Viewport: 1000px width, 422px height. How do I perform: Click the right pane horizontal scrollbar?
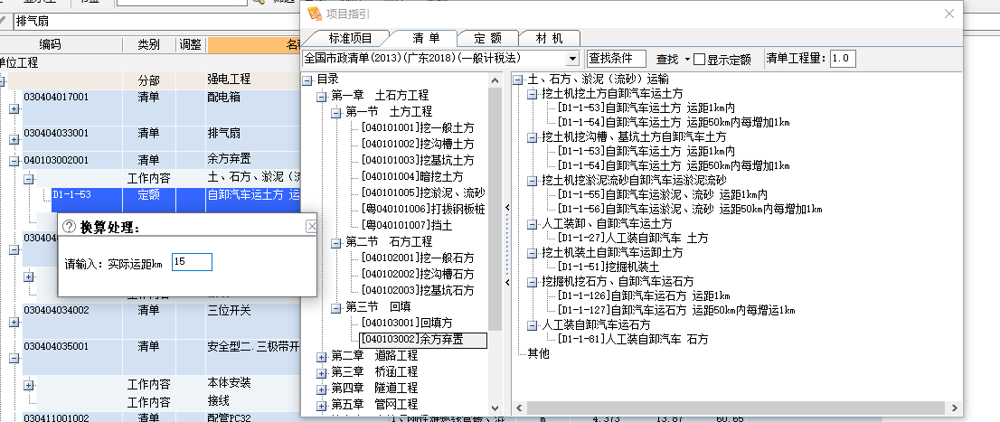click(x=737, y=408)
